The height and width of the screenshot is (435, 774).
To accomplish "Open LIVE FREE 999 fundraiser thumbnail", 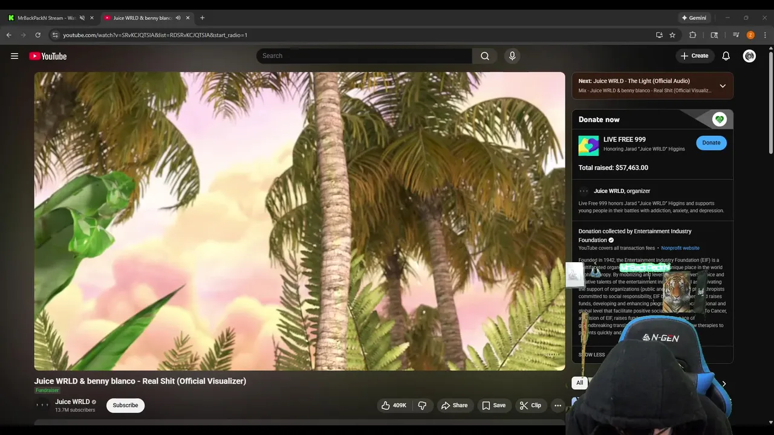I will tap(588, 146).
